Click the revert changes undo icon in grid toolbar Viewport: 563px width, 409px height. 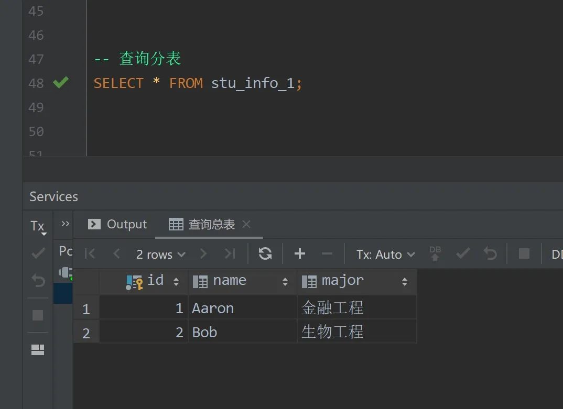click(x=490, y=253)
